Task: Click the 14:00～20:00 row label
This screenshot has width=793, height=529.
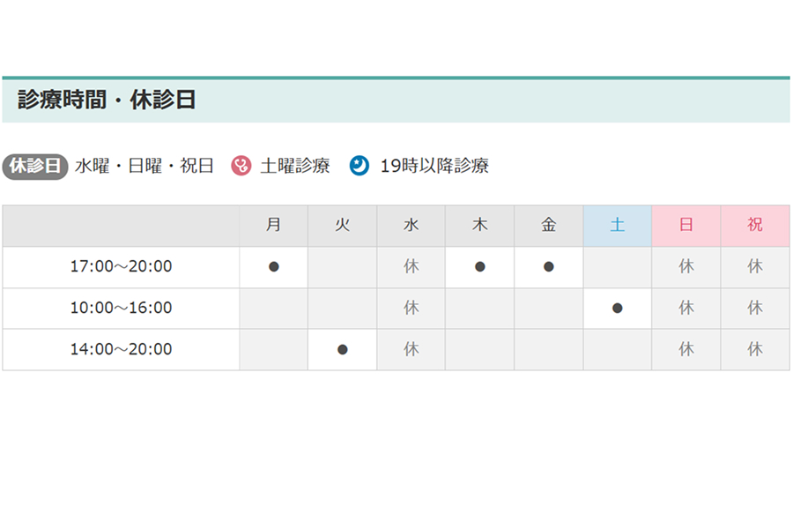Action: tap(121, 349)
